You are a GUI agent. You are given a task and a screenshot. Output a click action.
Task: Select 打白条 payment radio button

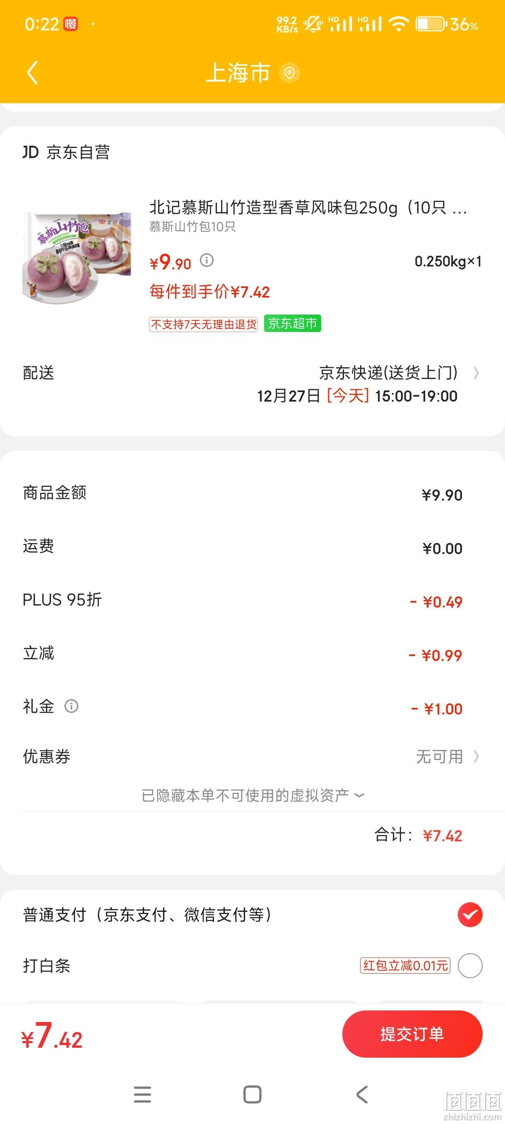(470, 966)
